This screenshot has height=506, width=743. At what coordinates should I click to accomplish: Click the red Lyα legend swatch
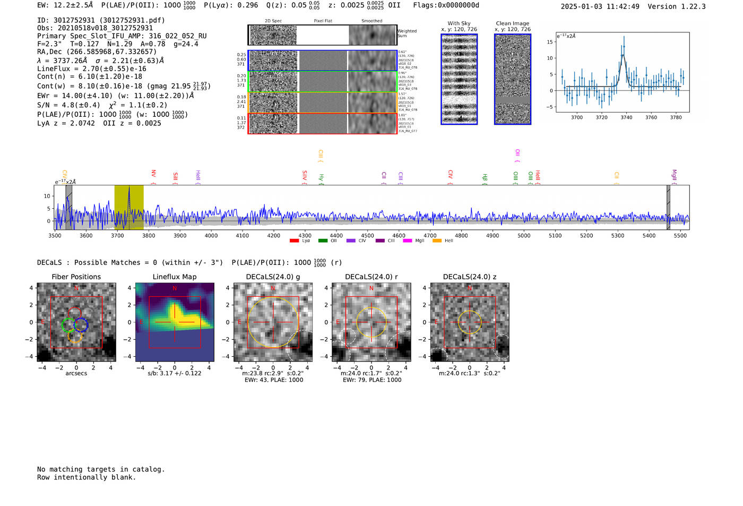tap(295, 241)
